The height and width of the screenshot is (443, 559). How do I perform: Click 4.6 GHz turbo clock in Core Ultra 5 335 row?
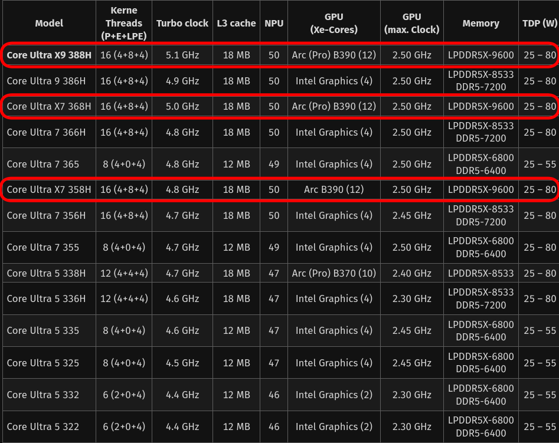pos(182,330)
